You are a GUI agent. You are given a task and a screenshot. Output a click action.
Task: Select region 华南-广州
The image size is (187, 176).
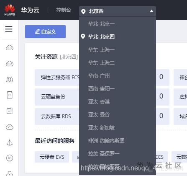[x=118, y=76]
